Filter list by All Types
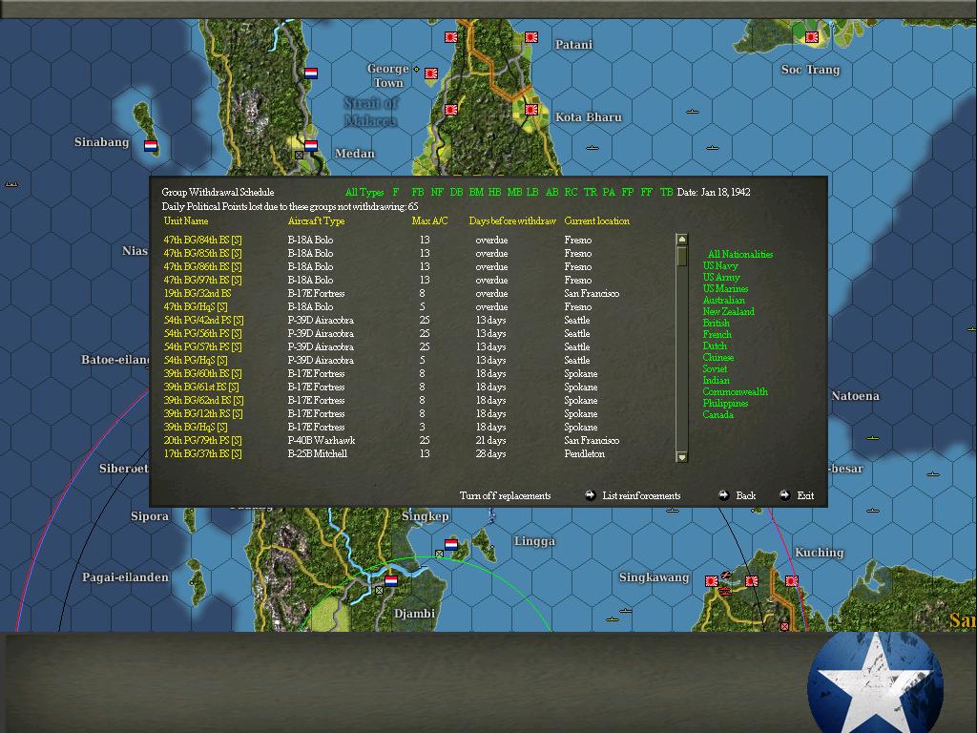977x733 pixels. click(364, 192)
